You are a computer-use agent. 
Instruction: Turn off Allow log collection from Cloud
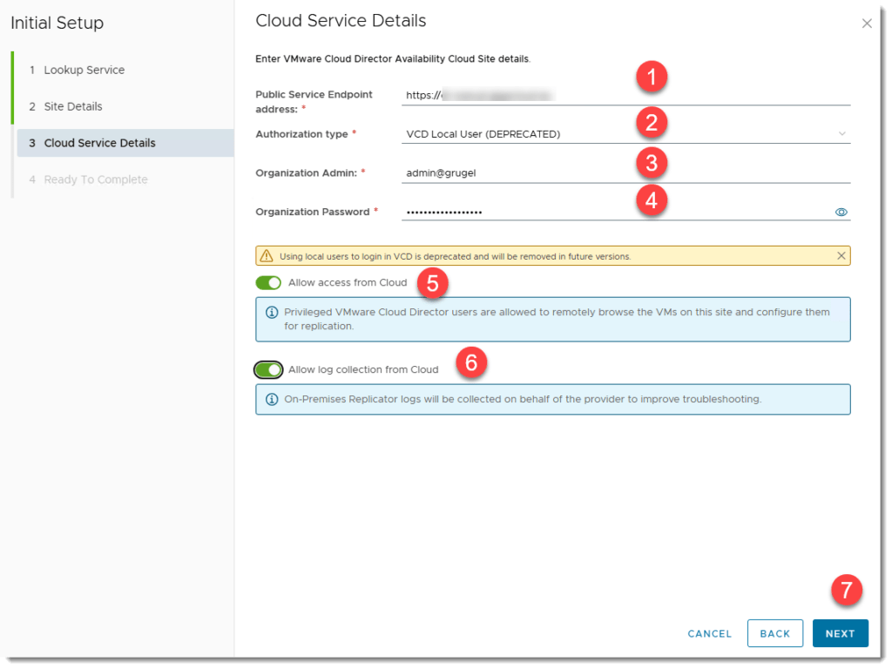(x=268, y=370)
